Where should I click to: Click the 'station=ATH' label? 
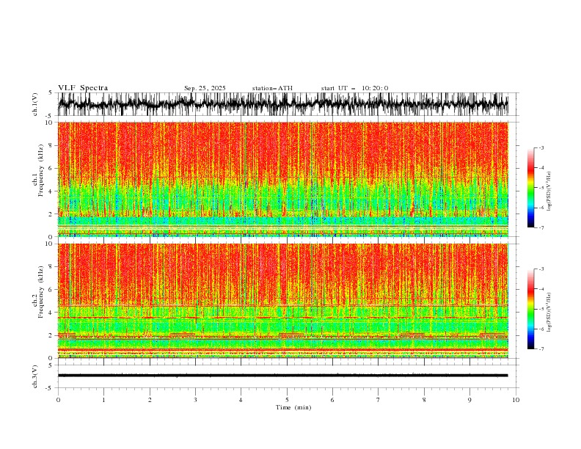(272, 88)
